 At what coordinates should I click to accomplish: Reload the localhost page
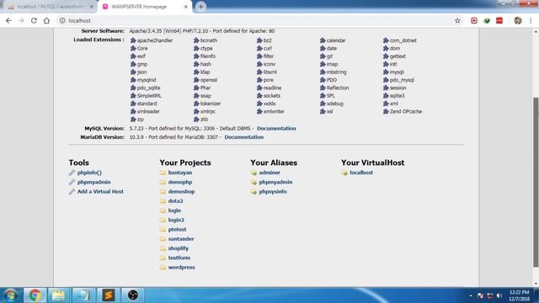(34, 20)
